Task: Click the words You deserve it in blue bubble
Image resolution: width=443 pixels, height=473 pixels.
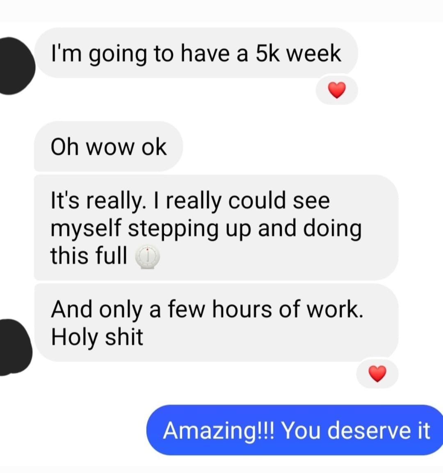Action: point(356,430)
